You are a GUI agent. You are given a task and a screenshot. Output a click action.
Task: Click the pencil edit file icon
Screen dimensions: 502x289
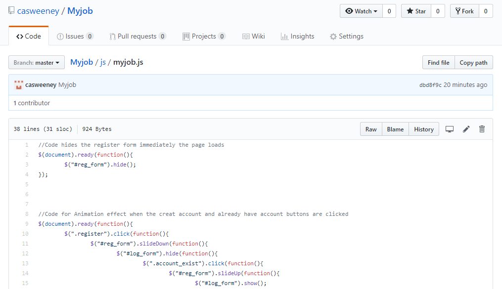[466, 129]
